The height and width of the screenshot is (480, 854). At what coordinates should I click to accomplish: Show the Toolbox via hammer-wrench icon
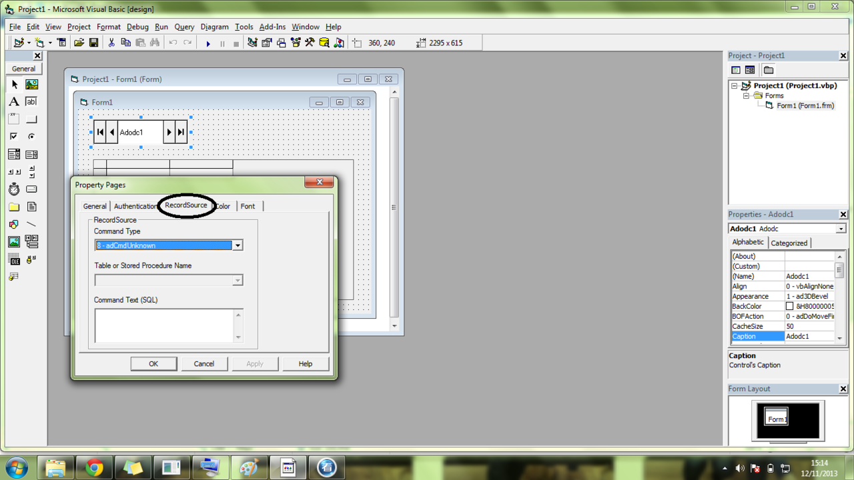[310, 43]
